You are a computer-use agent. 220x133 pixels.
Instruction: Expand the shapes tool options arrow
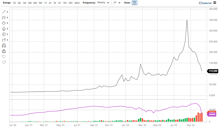7,23
